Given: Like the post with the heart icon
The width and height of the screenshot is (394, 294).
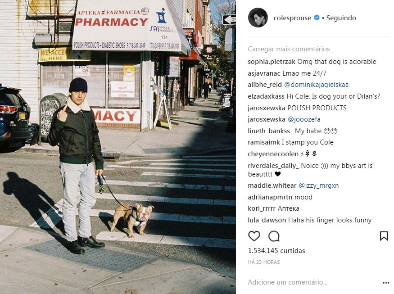Looking at the screenshot, I should click(x=254, y=236).
